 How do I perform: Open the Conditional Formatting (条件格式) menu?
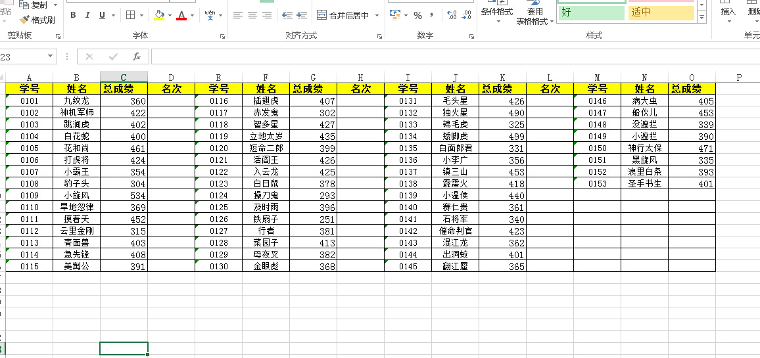tap(497, 12)
